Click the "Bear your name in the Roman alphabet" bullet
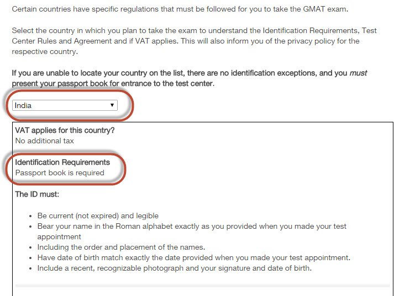Viewport: 410px width, 296px height. [x=191, y=226]
